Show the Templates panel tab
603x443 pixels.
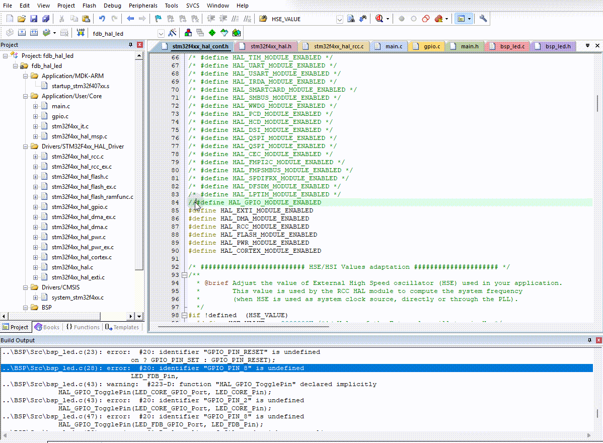tap(122, 327)
